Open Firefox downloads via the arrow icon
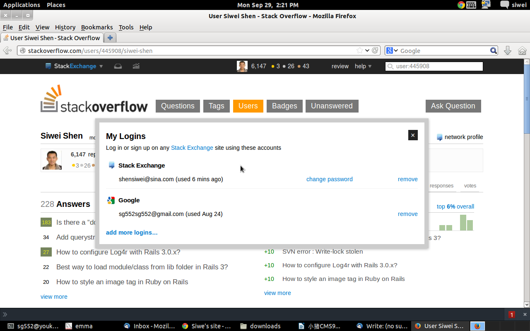530x331 pixels. pos(508,50)
